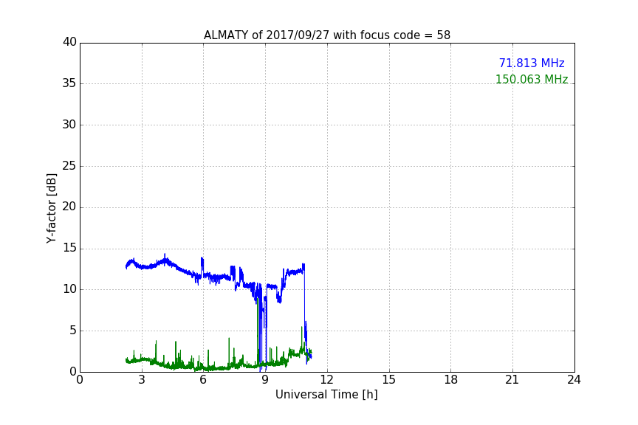Click y-axis tick value 15
The image size is (638, 425).
pos(69,248)
